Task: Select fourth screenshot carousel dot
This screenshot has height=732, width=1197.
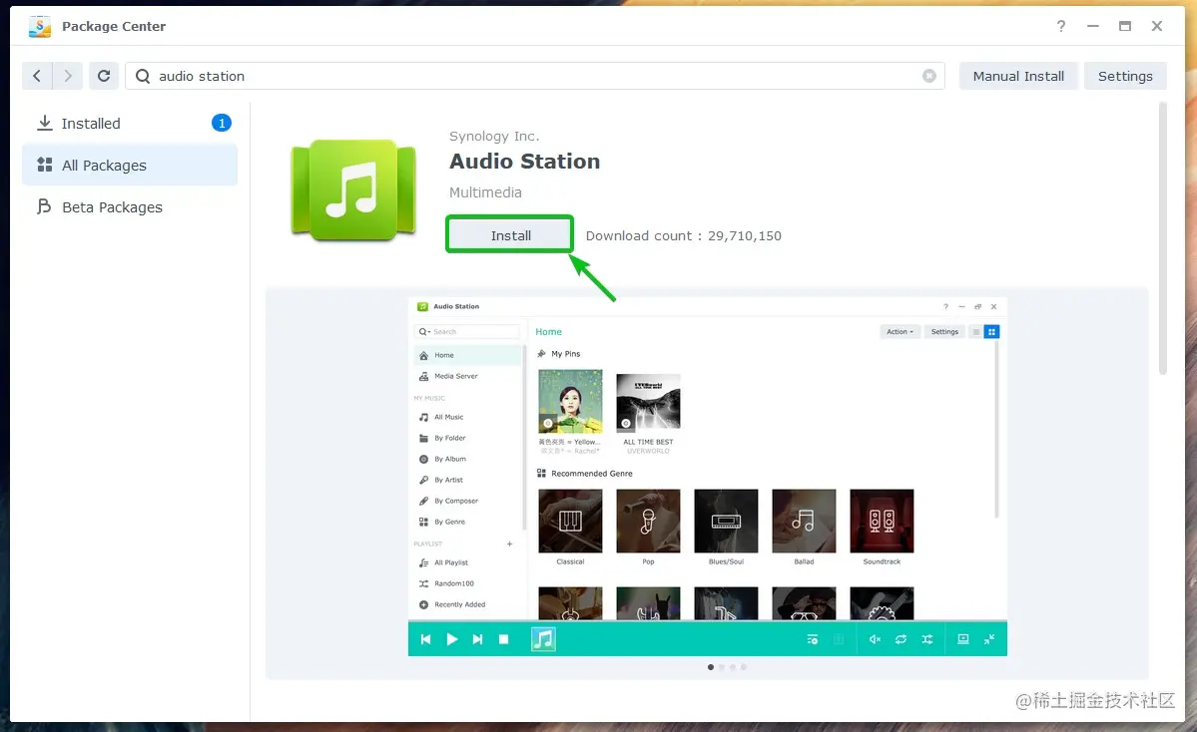Action: pos(744,667)
